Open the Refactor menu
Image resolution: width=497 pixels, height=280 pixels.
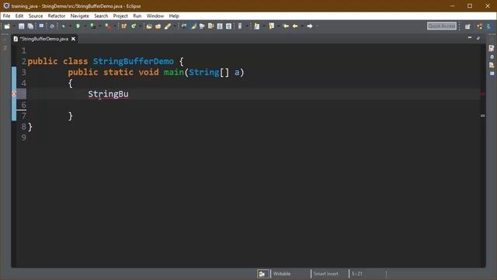pyautogui.click(x=57, y=16)
